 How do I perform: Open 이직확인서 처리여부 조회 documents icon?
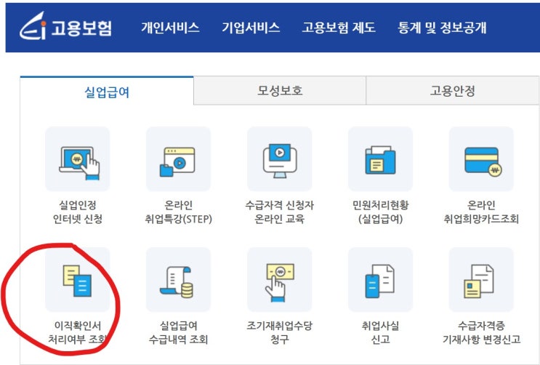[x=78, y=279]
